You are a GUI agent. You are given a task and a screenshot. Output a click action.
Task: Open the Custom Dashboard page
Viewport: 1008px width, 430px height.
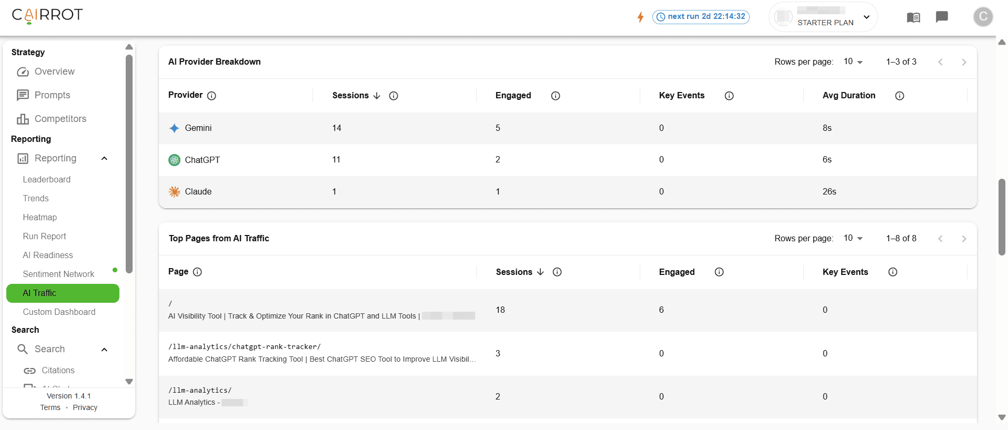tap(59, 312)
